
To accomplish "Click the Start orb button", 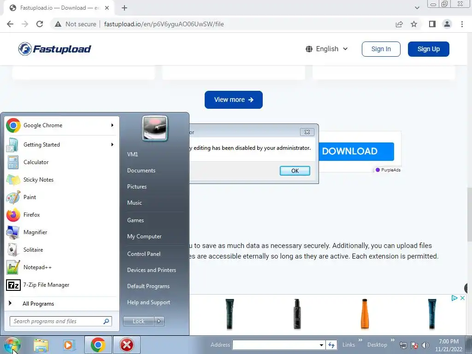I will click(12, 345).
